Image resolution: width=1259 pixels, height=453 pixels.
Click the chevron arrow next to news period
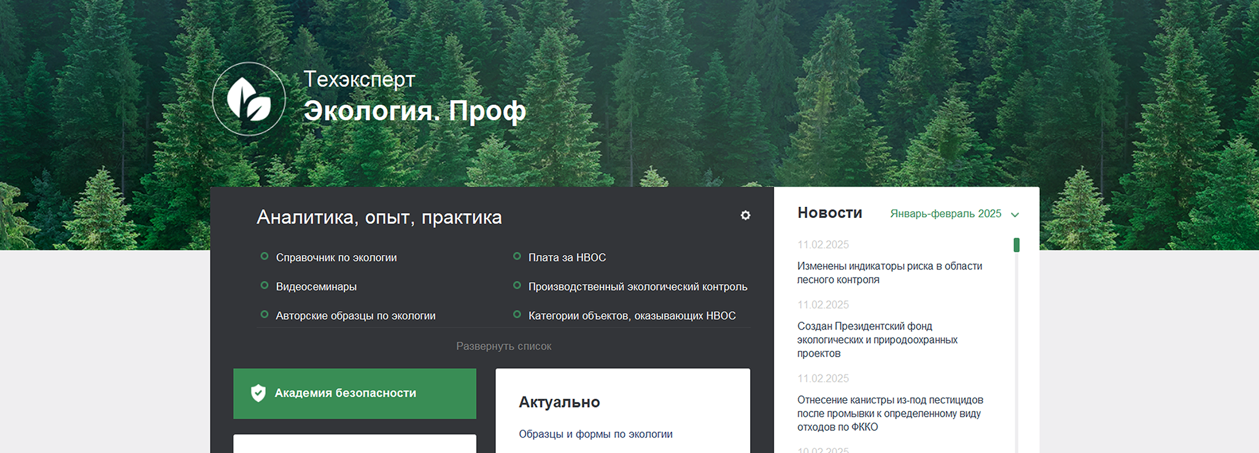tap(1015, 215)
